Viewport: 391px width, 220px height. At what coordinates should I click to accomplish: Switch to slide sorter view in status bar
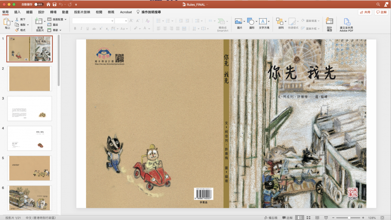pos(308,218)
